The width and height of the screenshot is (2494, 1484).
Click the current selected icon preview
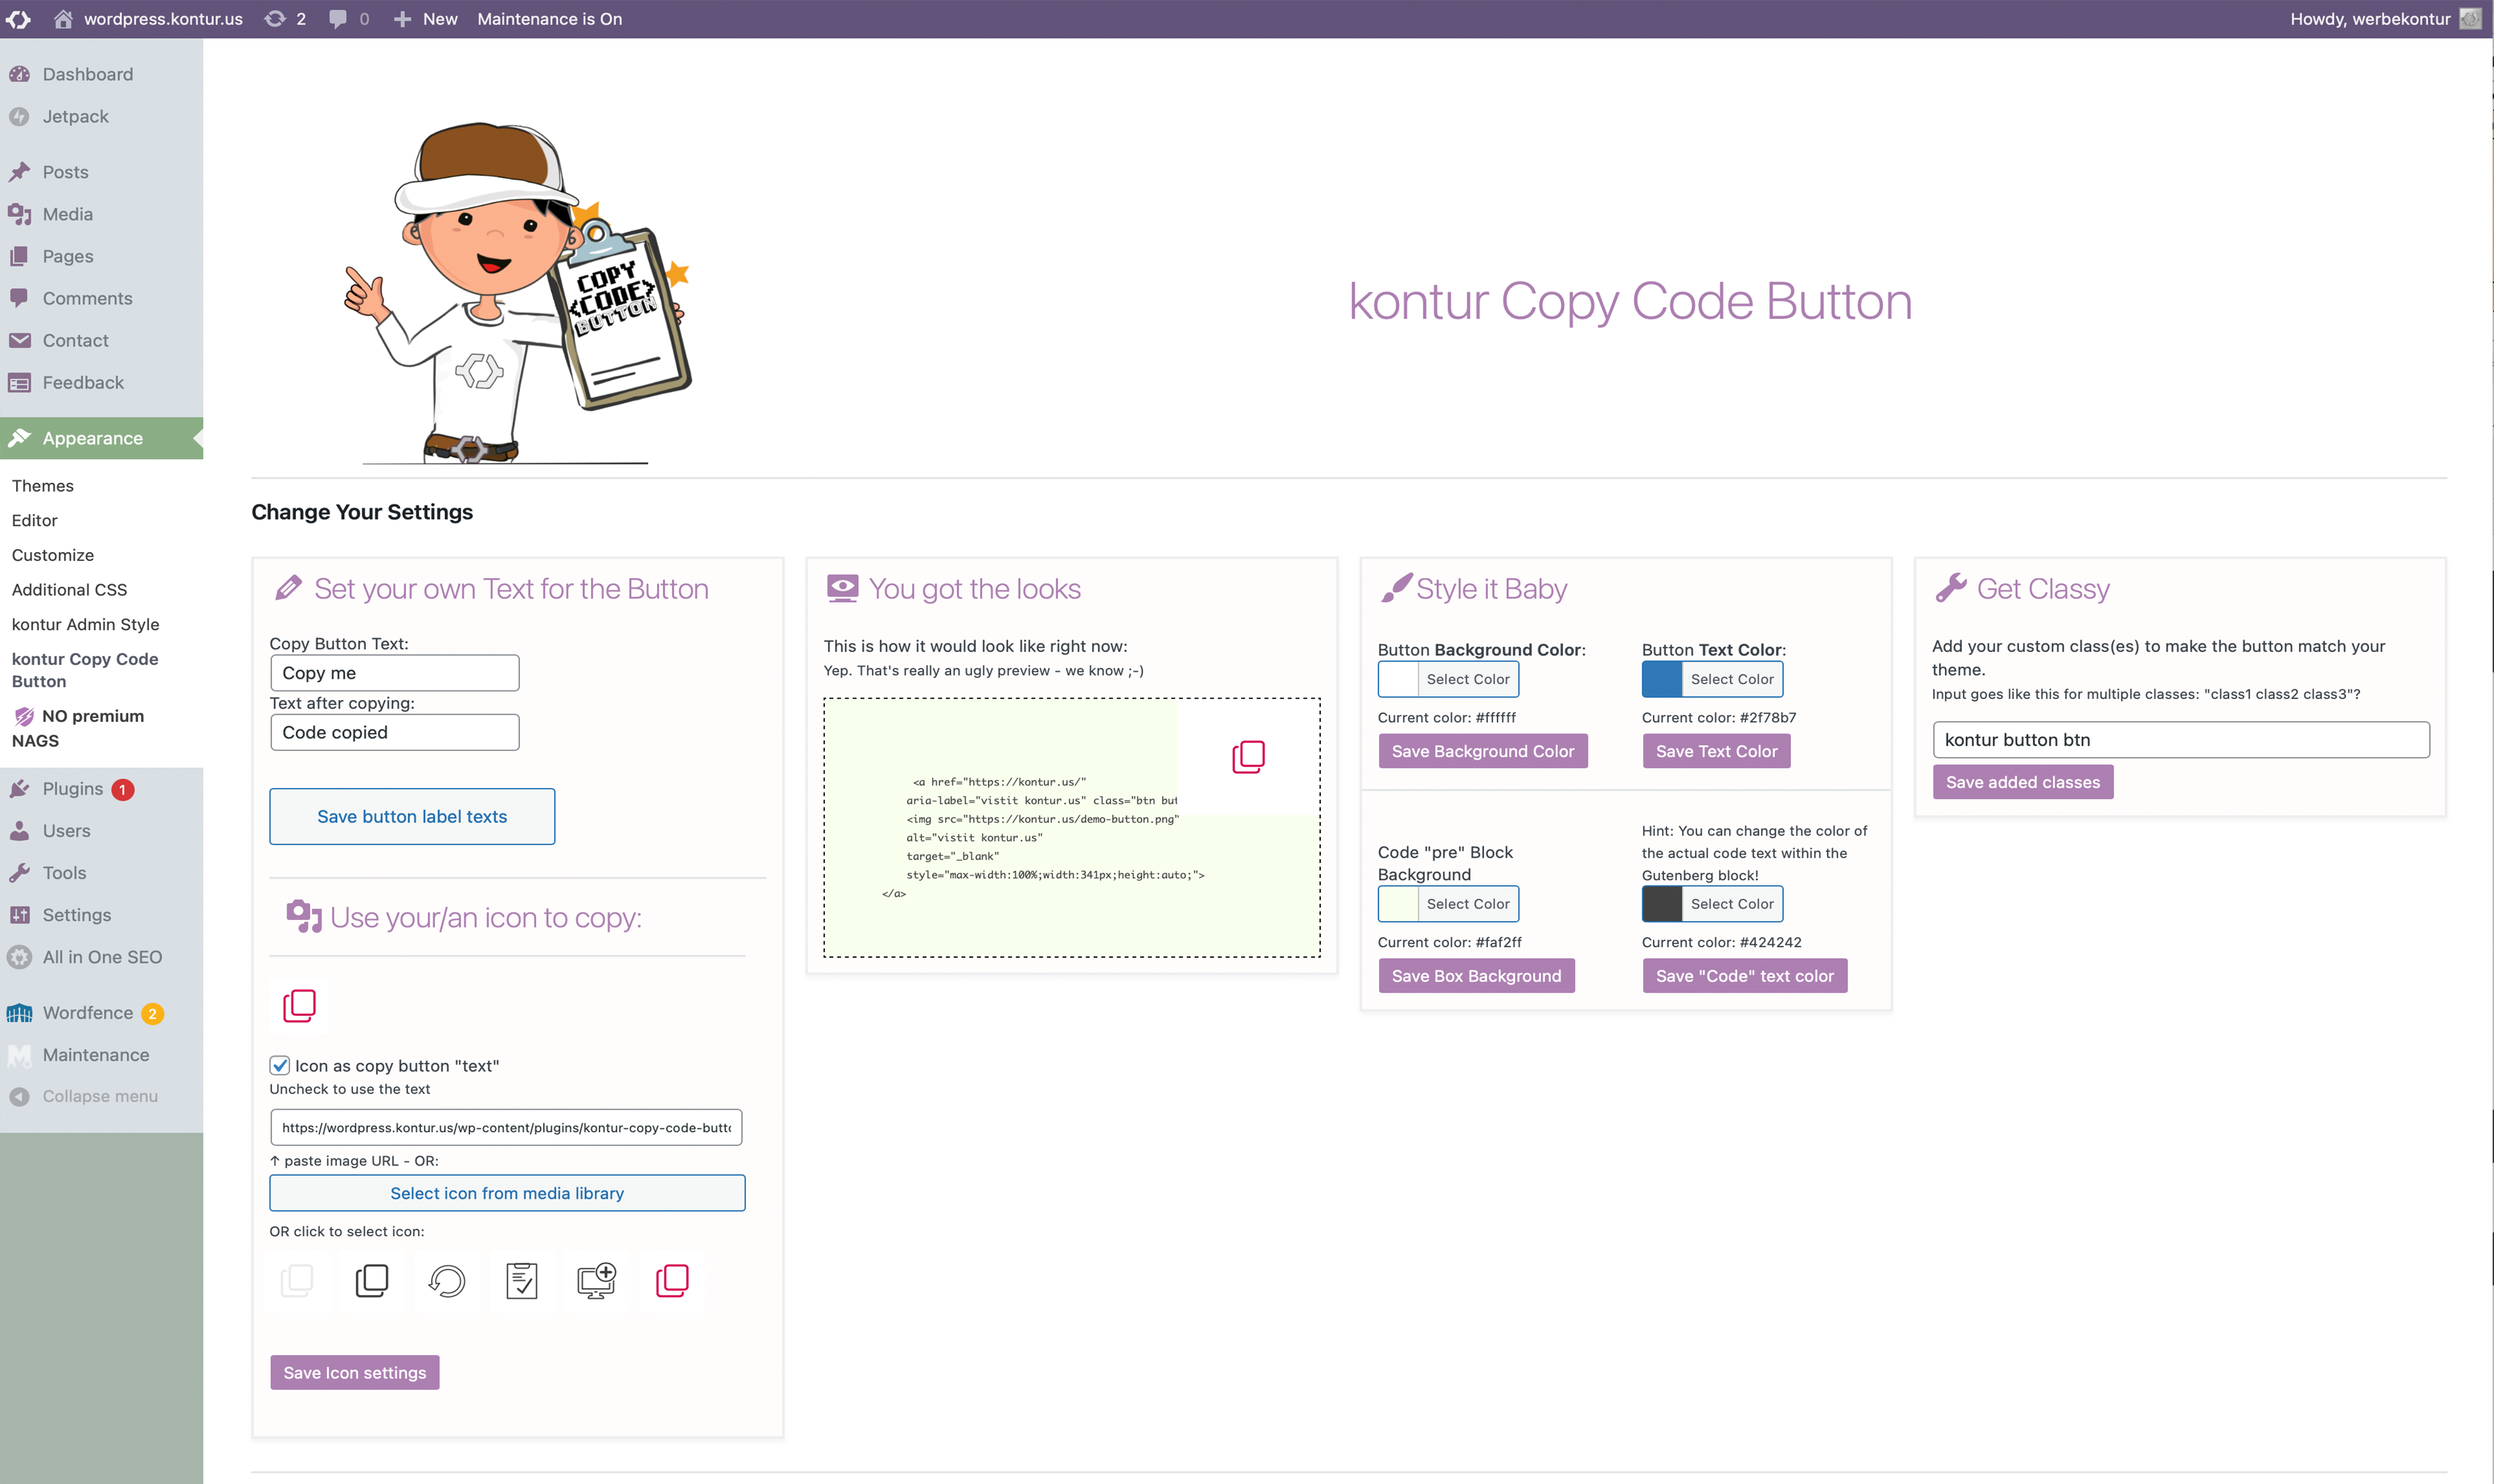coord(299,1005)
